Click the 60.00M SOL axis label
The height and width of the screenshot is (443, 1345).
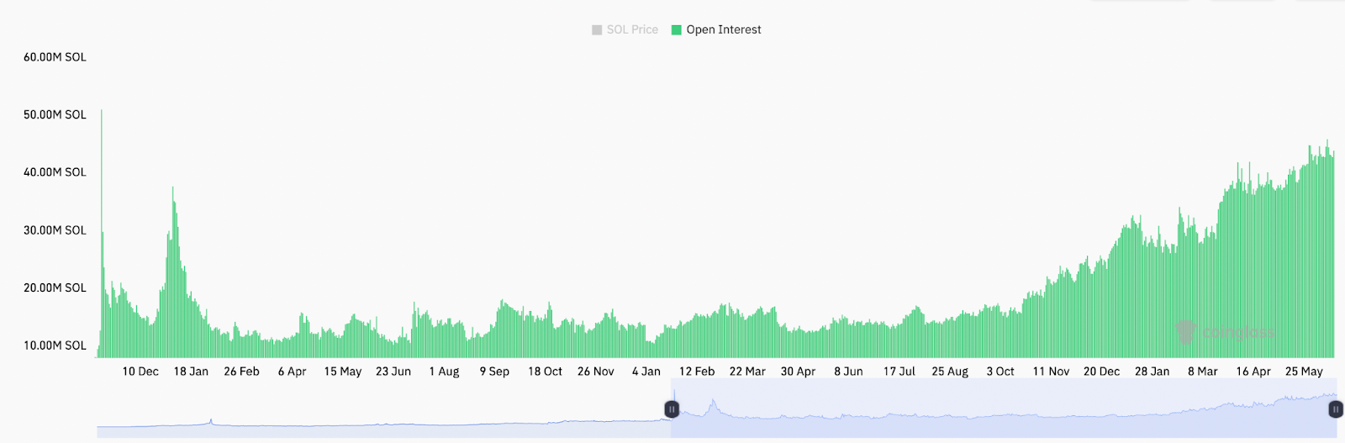pos(55,57)
